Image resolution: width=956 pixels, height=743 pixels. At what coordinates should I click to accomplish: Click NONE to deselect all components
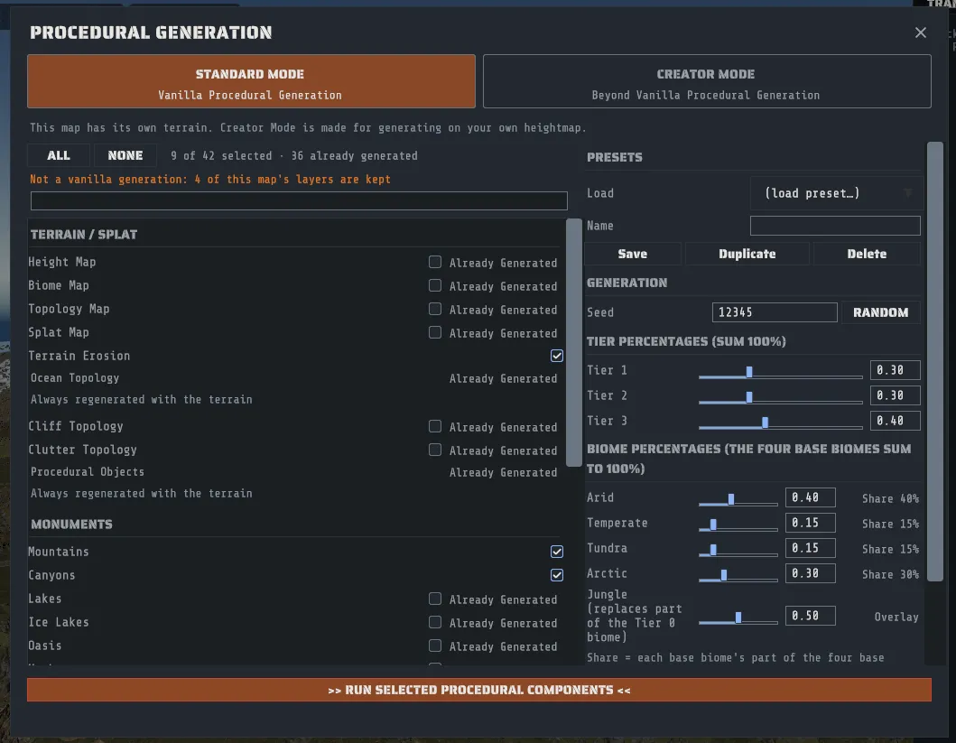(125, 155)
